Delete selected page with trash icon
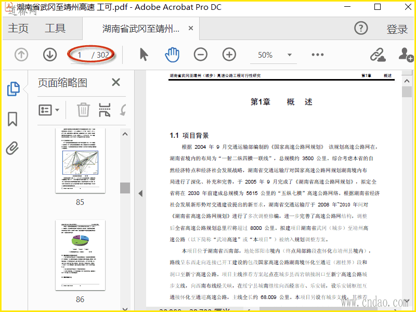 point(83,110)
